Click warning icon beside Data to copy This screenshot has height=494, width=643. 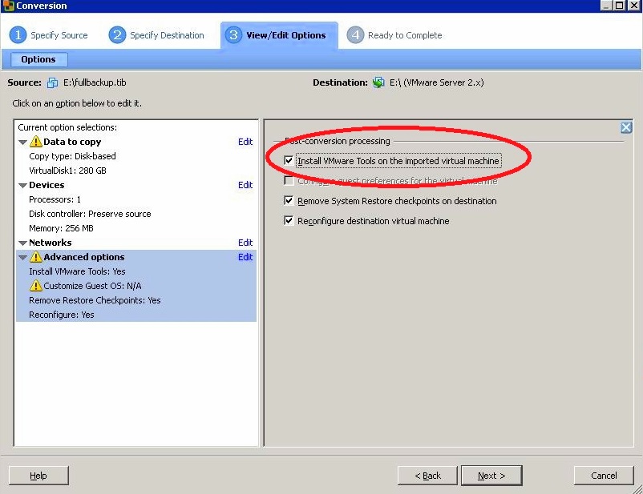pyautogui.click(x=36, y=142)
